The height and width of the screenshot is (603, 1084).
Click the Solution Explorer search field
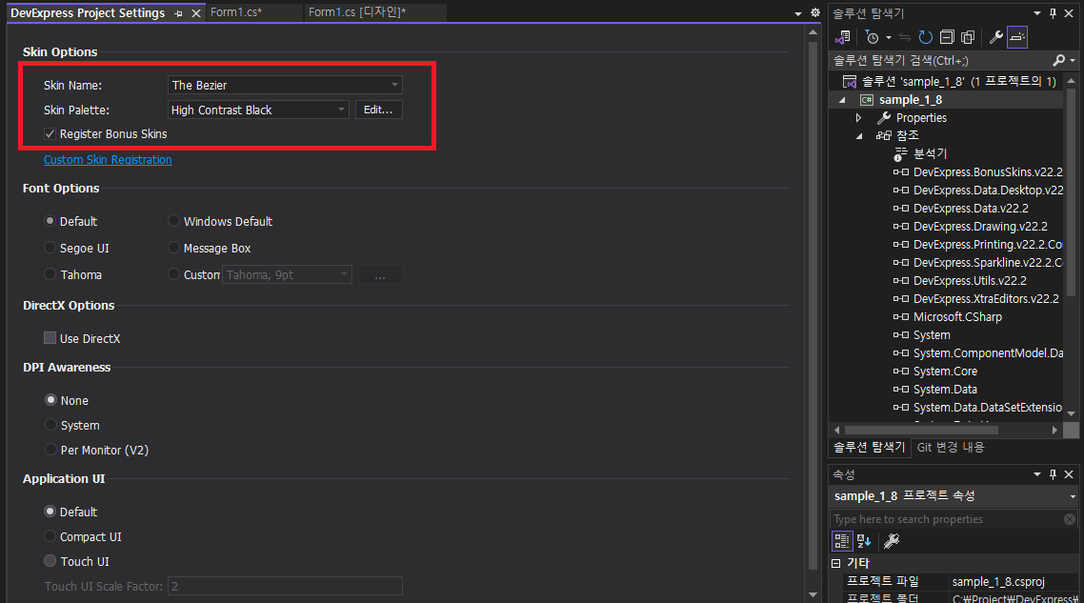(x=940, y=61)
